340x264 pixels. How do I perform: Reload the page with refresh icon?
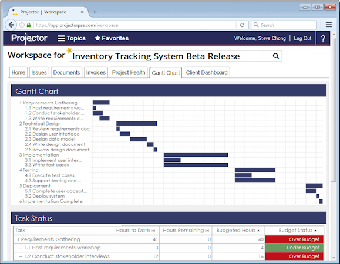(242, 25)
